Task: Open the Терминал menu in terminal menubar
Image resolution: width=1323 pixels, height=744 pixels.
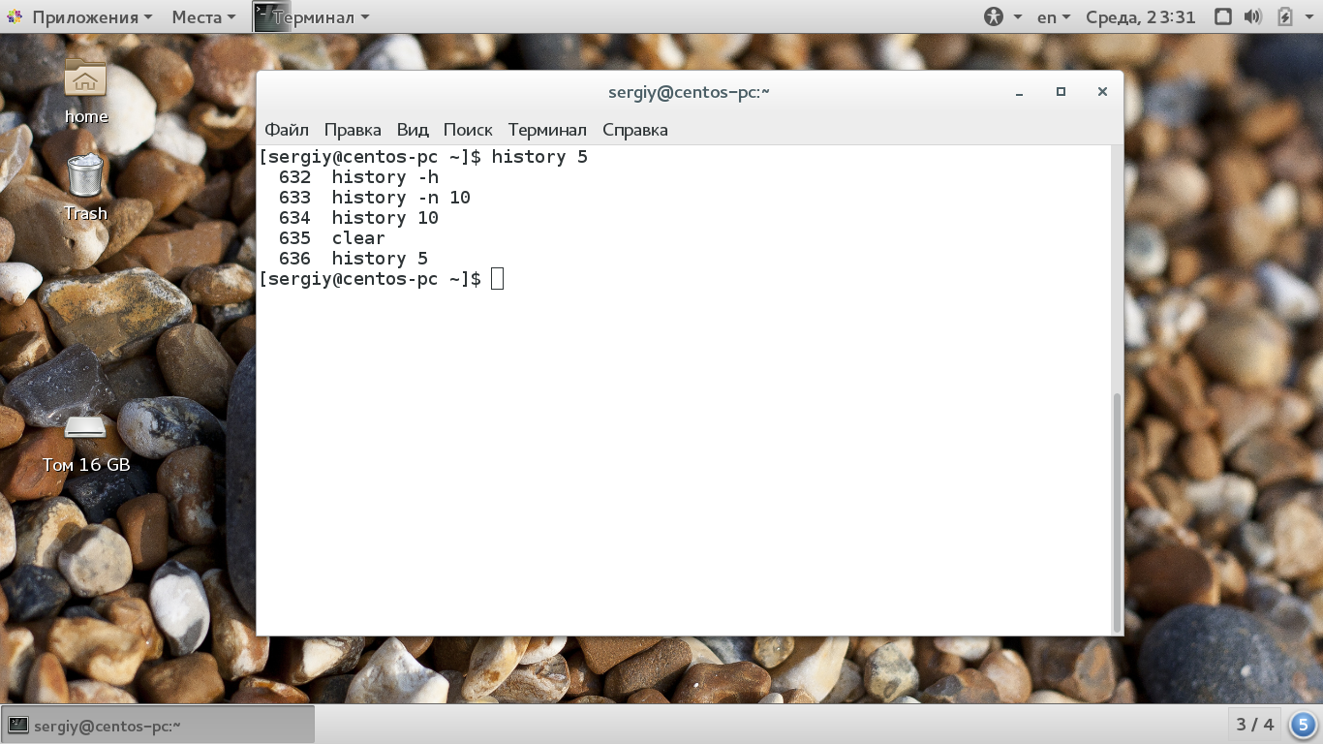Action: click(547, 130)
